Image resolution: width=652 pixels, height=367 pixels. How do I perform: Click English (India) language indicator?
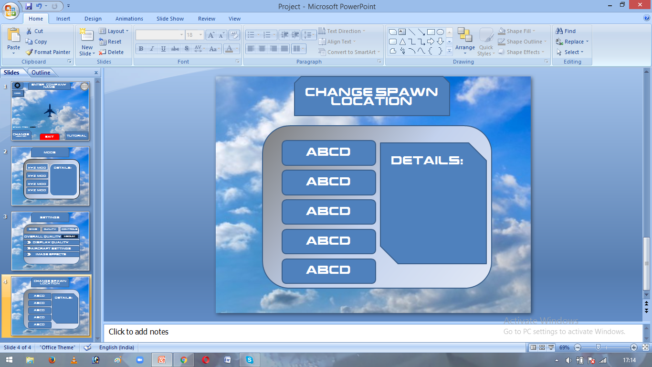[116, 347]
